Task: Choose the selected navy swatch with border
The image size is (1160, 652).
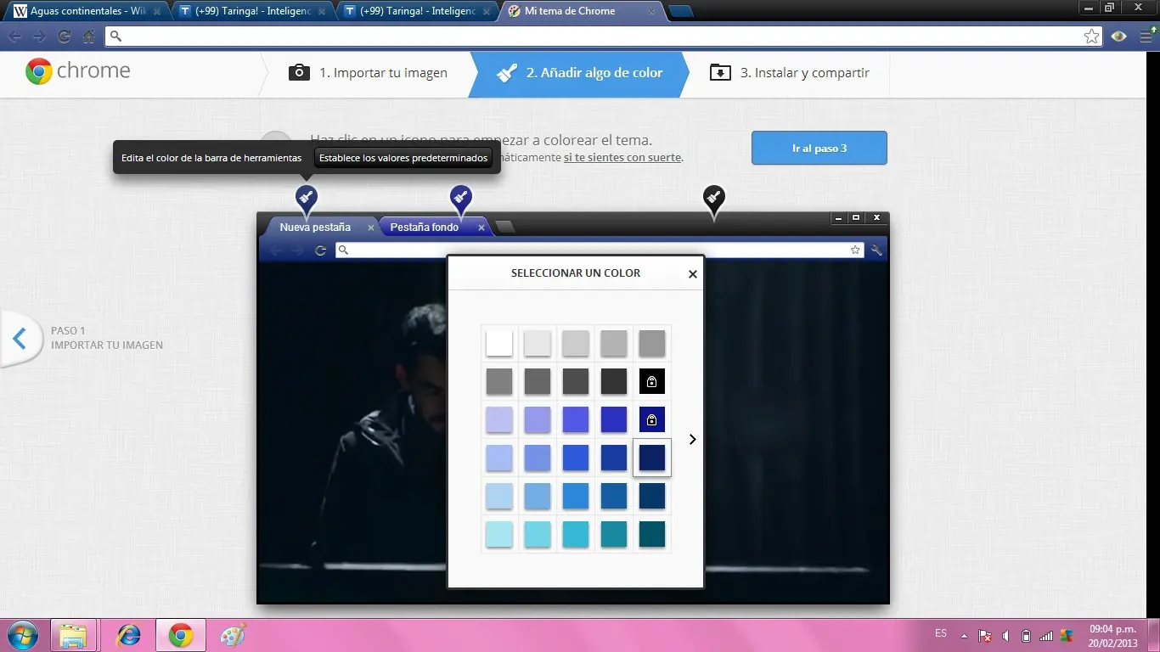Action: [652, 458]
